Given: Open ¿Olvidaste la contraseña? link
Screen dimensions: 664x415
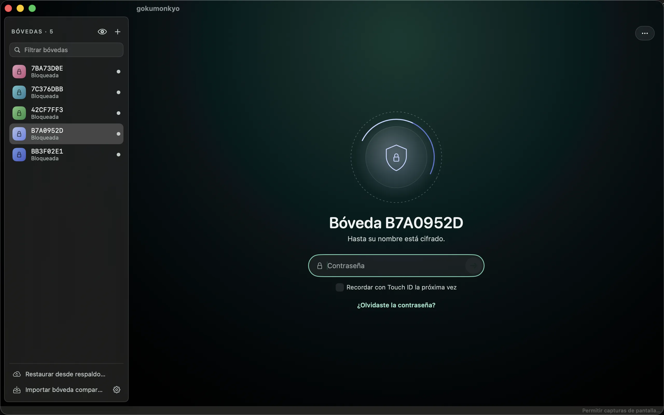Looking at the screenshot, I should pos(396,305).
